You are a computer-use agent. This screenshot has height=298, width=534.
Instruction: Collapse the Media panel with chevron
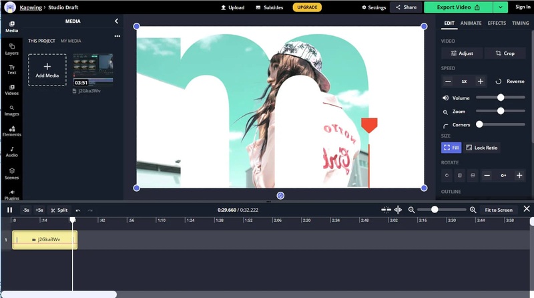click(x=116, y=21)
